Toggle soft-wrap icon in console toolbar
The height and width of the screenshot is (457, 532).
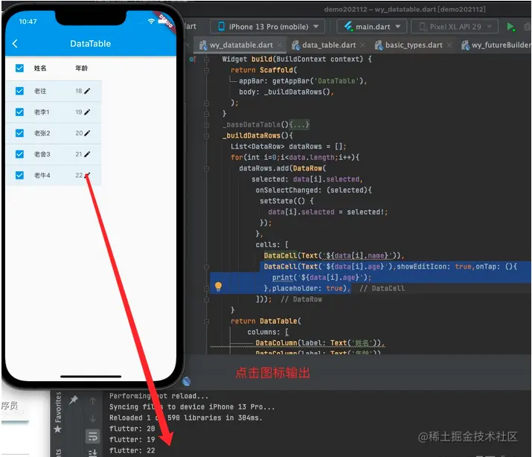click(x=92, y=436)
